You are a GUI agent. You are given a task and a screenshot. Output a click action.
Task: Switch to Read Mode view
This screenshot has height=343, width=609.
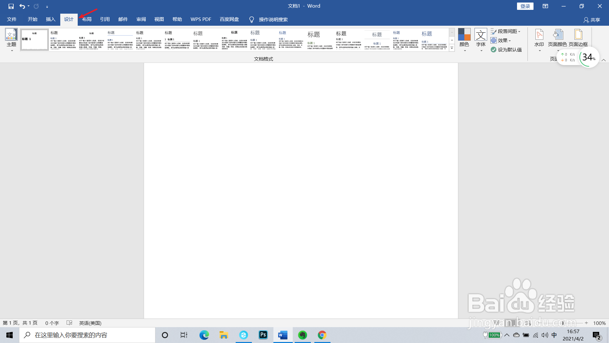click(496, 323)
